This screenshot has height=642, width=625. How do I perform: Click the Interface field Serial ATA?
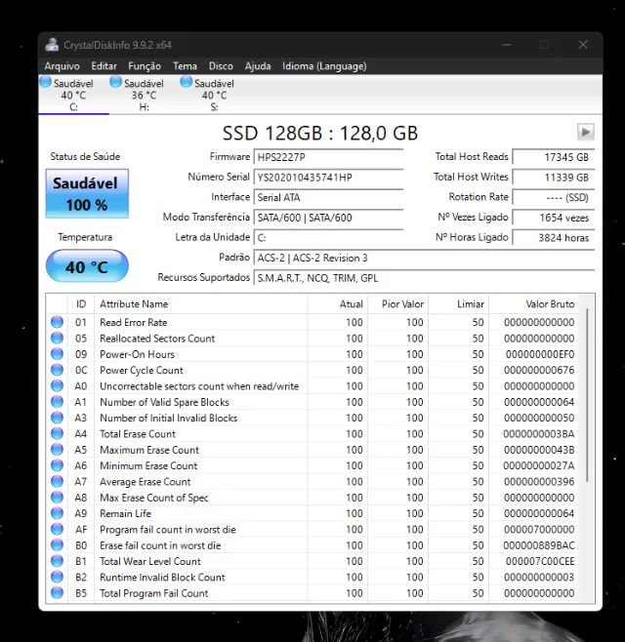click(328, 197)
